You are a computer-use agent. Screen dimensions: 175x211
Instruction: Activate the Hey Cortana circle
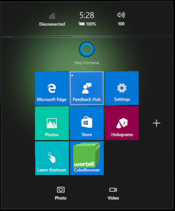(x=86, y=49)
